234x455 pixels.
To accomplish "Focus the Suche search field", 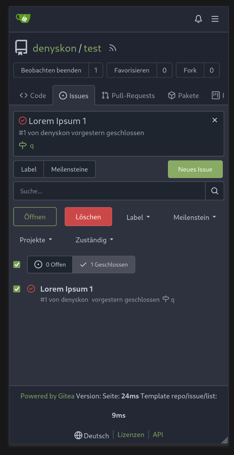I will (x=109, y=191).
